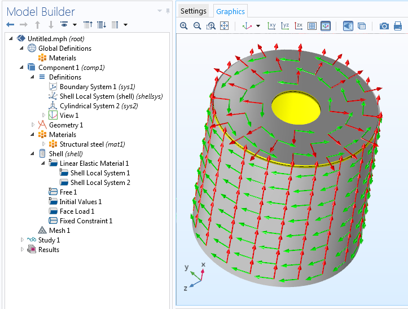The height and width of the screenshot is (309, 408).
Task: Toggle the scene light button
Action: point(348,26)
